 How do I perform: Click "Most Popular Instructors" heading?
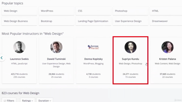point(33,34)
